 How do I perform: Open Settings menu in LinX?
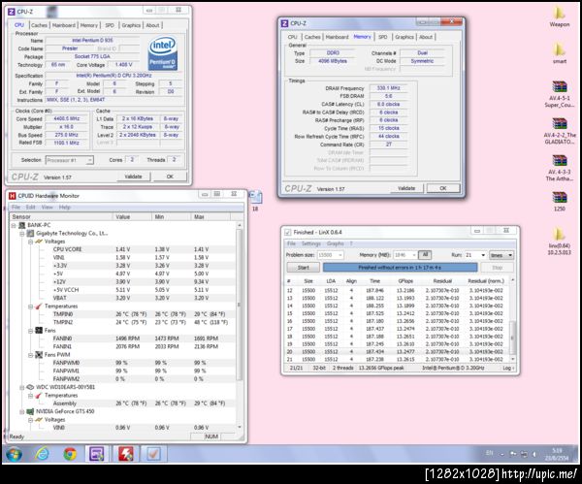coord(311,243)
